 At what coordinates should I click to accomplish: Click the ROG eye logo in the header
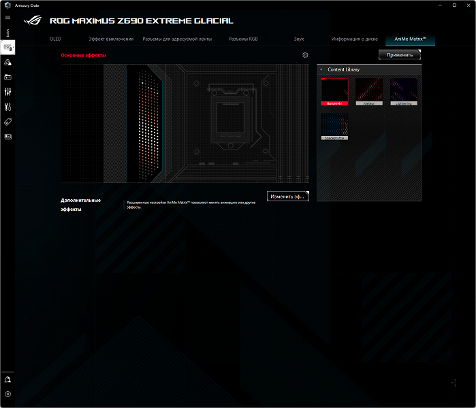pyautogui.click(x=33, y=20)
